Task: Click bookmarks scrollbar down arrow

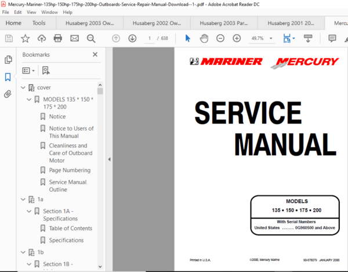Action: pyautogui.click(x=100, y=266)
